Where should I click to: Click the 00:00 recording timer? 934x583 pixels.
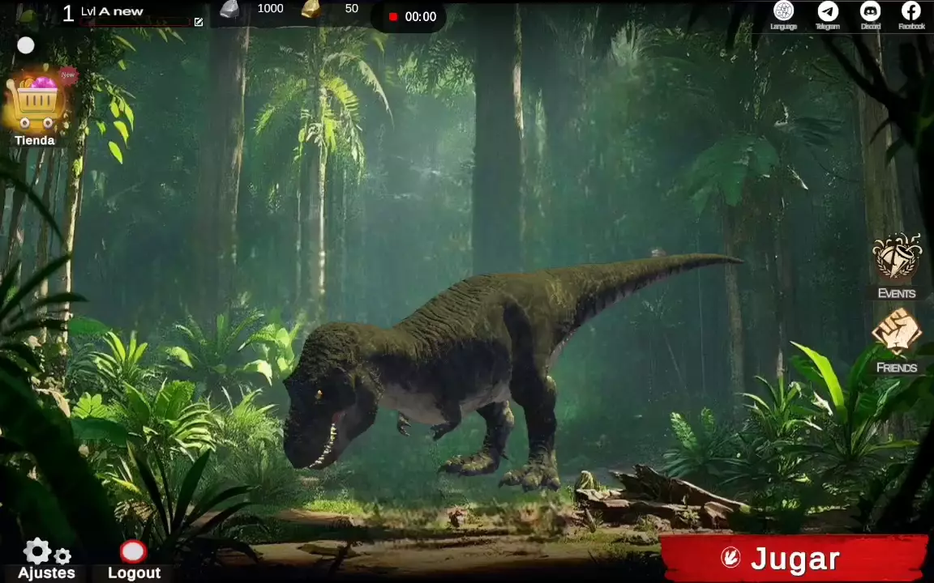(x=421, y=17)
